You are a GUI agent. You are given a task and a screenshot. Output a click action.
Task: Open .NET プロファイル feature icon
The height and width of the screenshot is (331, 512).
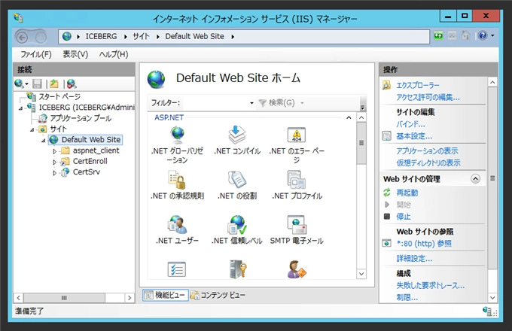point(297,180)
